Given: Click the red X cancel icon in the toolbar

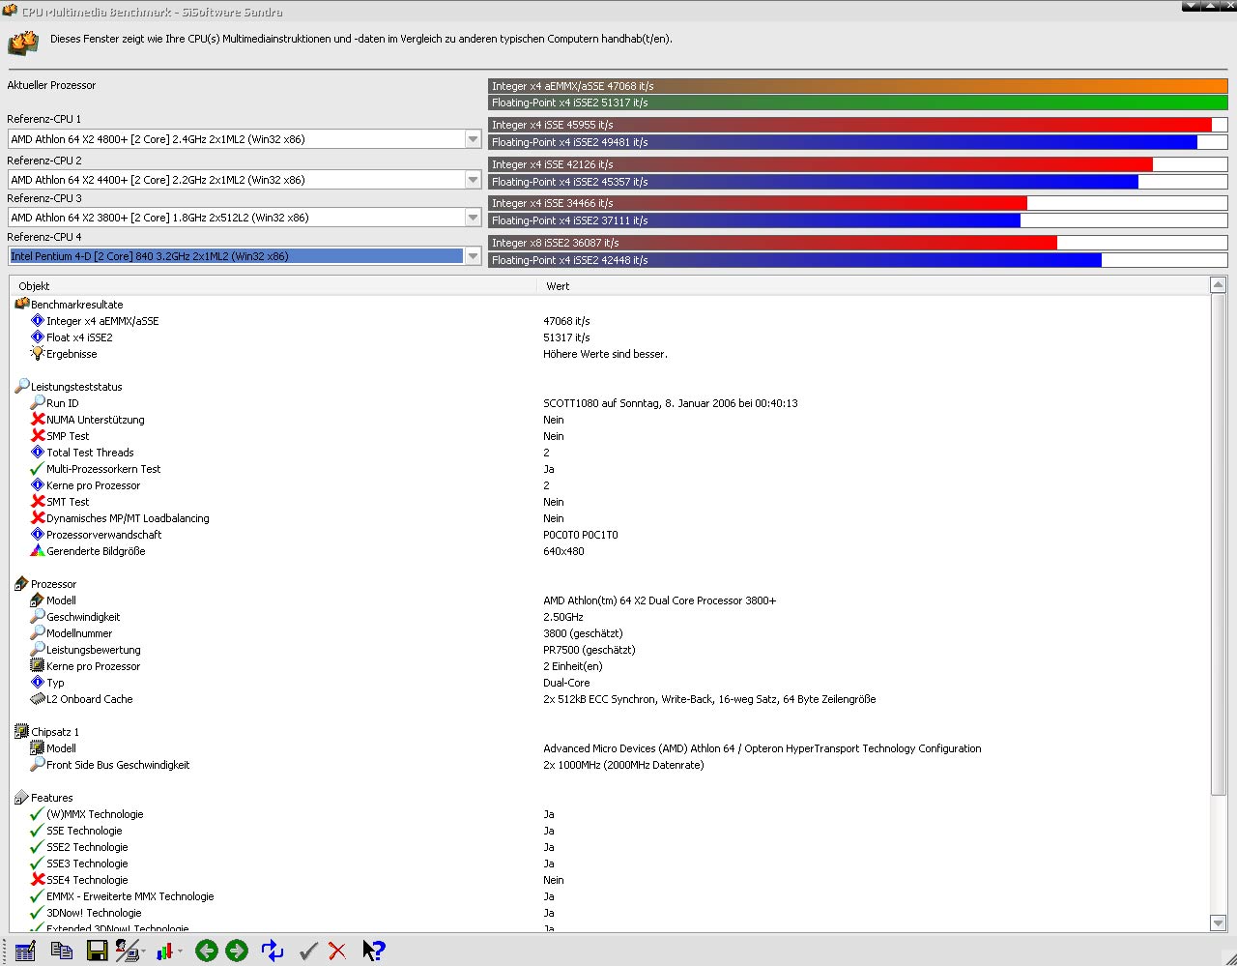Looking at the screenshot, I should (337, 951).
